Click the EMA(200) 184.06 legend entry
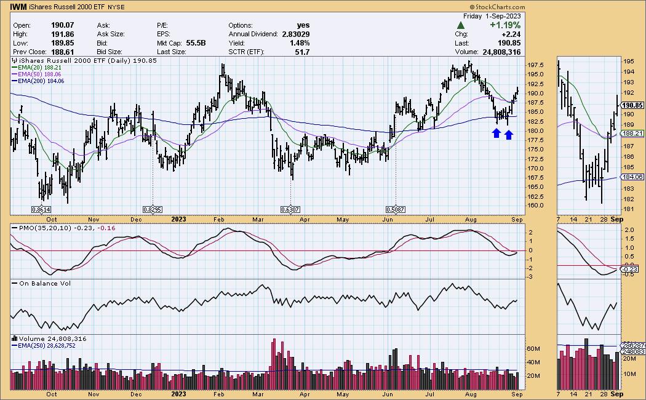The height and width of the screenshot is (400, 646). [x=38, y=81]
